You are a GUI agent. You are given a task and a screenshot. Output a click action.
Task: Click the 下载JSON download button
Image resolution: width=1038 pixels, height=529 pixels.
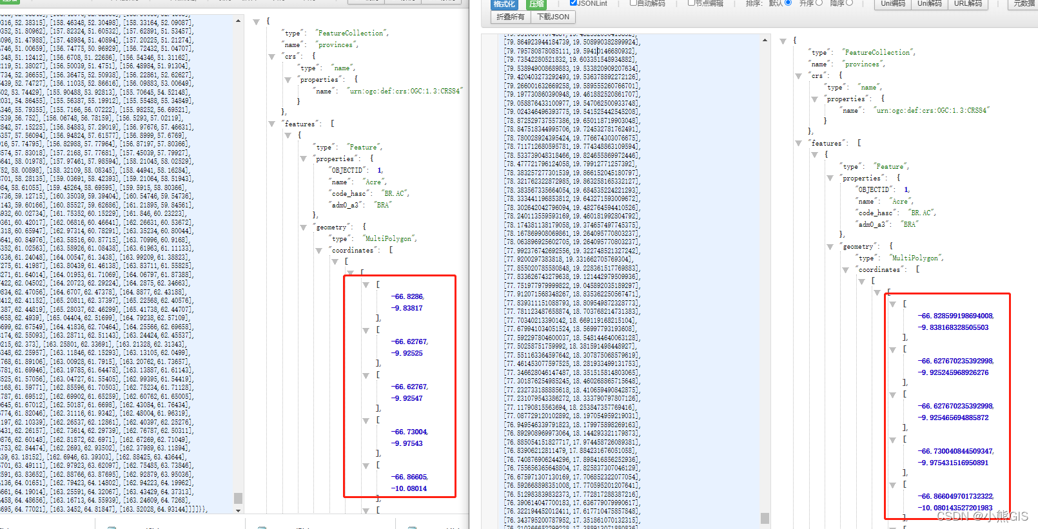[x=553, y=17]
